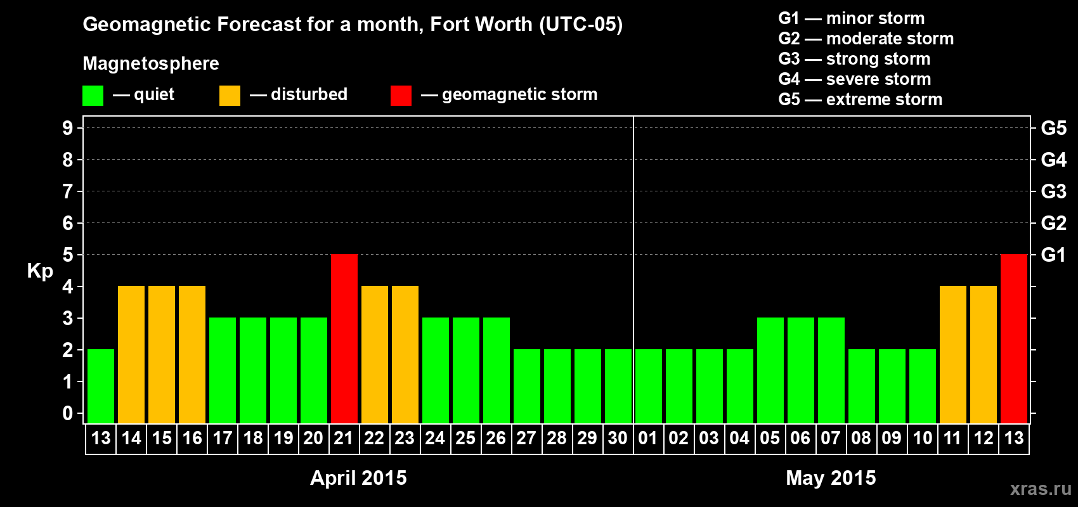This screenshot has width=1078, height=507.
Task: Click the Kp axis value 7
Action: tap(68, 191)
